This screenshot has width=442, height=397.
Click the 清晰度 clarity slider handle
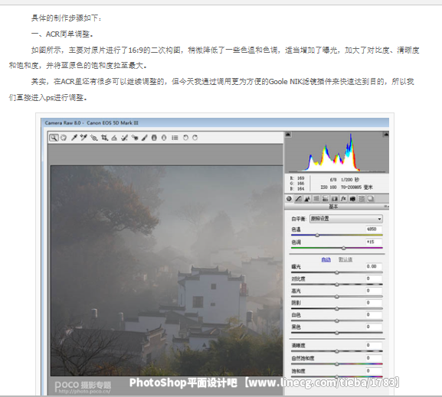point(337,351)
